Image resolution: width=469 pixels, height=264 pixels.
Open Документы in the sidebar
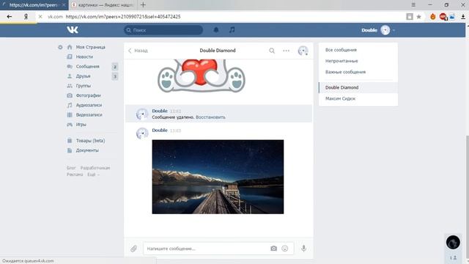pyautogui.click(x=87, y=150)
